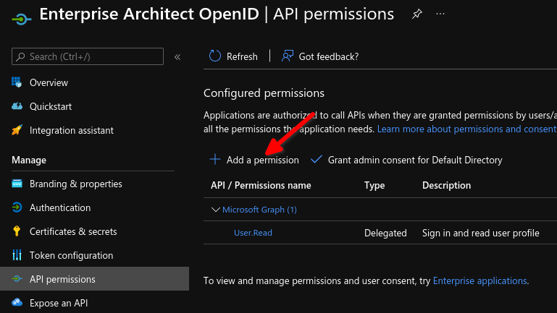Open the Quickstart page
Image resolution: width=557 pixels, height=313 pixels.
click(51, 106)
